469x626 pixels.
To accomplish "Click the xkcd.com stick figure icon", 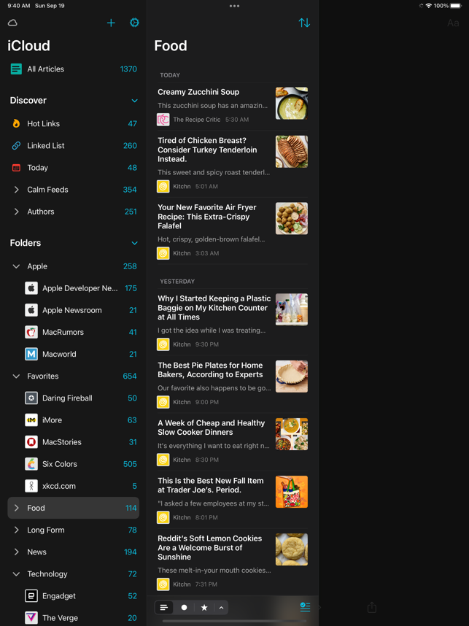I will click(31, 486).
